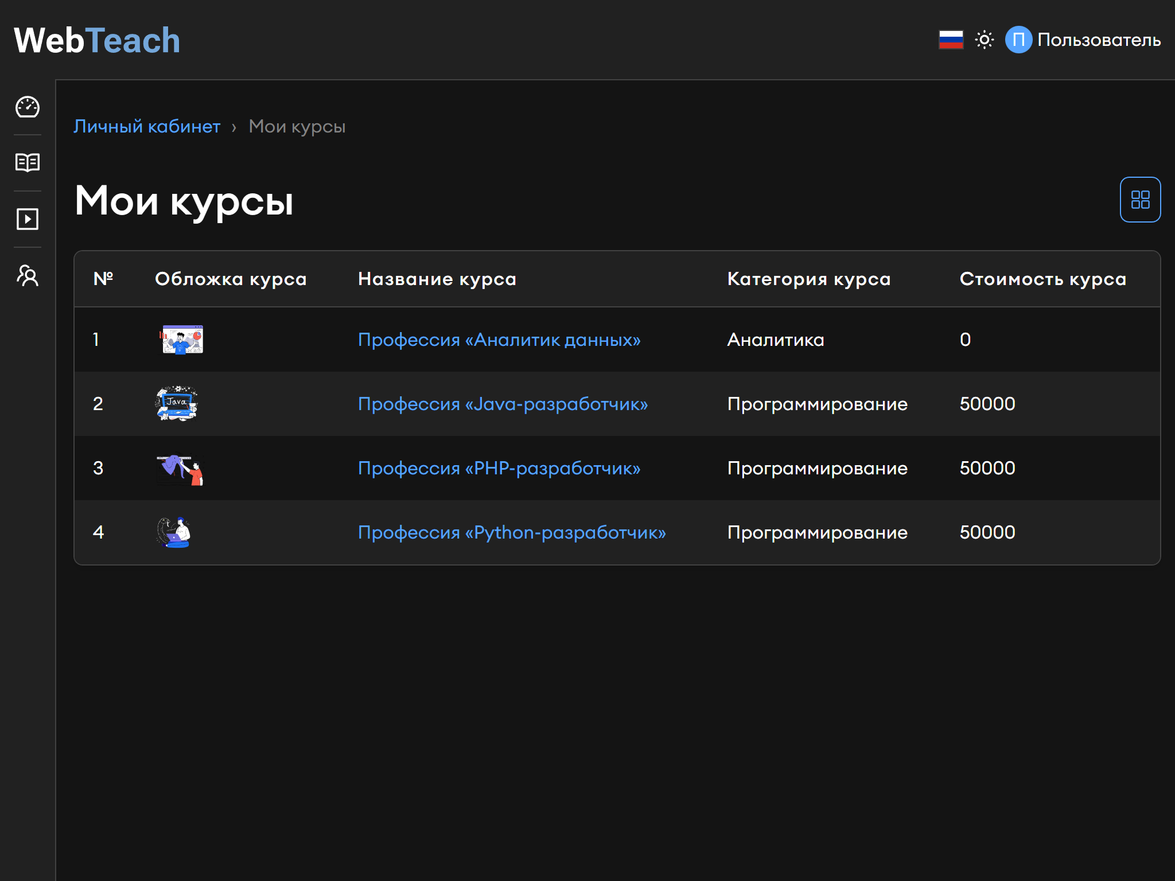Image resolution: width=1175 pixels, height=881 pixels.
Task: Open the users sidebar icon
Action: 27,276
